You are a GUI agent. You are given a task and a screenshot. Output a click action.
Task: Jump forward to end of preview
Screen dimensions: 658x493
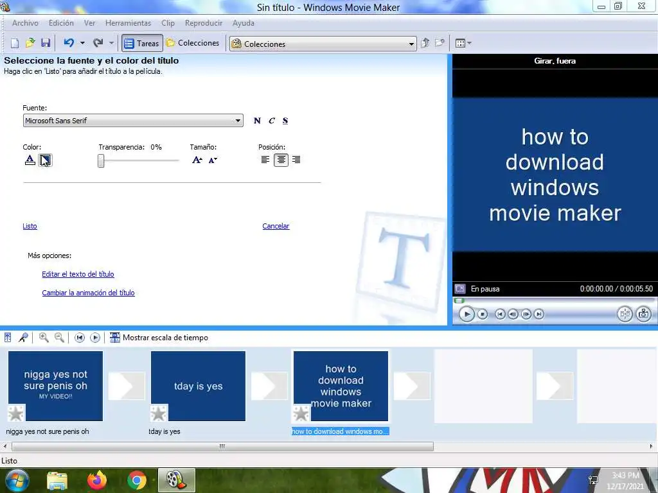[x=539, y=314]
